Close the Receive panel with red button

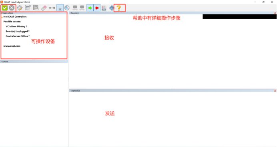275,13
